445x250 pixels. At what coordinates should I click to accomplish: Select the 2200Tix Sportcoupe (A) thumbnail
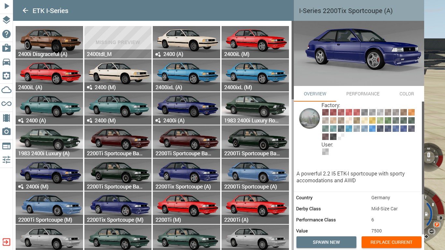pyautogui.click(x=186, y=175)
